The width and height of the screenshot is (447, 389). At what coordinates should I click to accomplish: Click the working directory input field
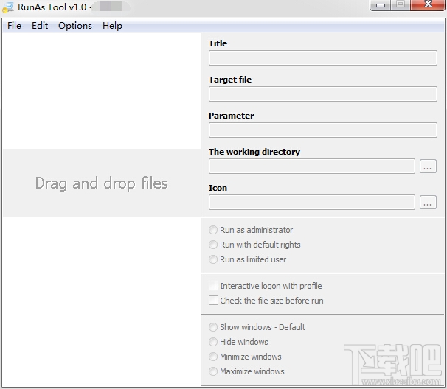tap(311, 167)
